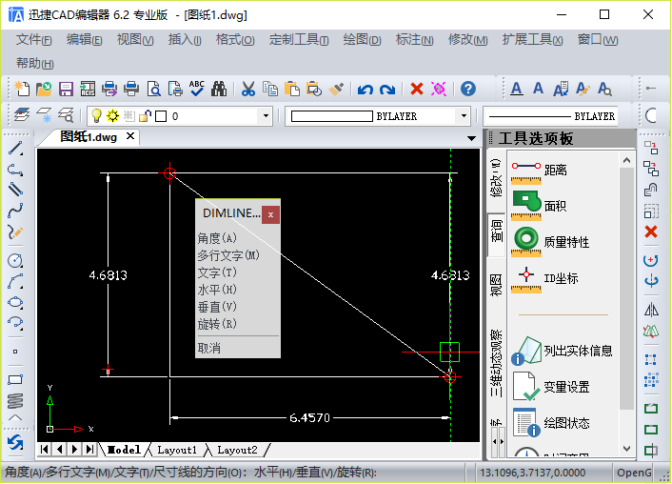Open the BYLAYER color dropdown
The height and width of the screenshot is (484, 672).
[464, 116]
